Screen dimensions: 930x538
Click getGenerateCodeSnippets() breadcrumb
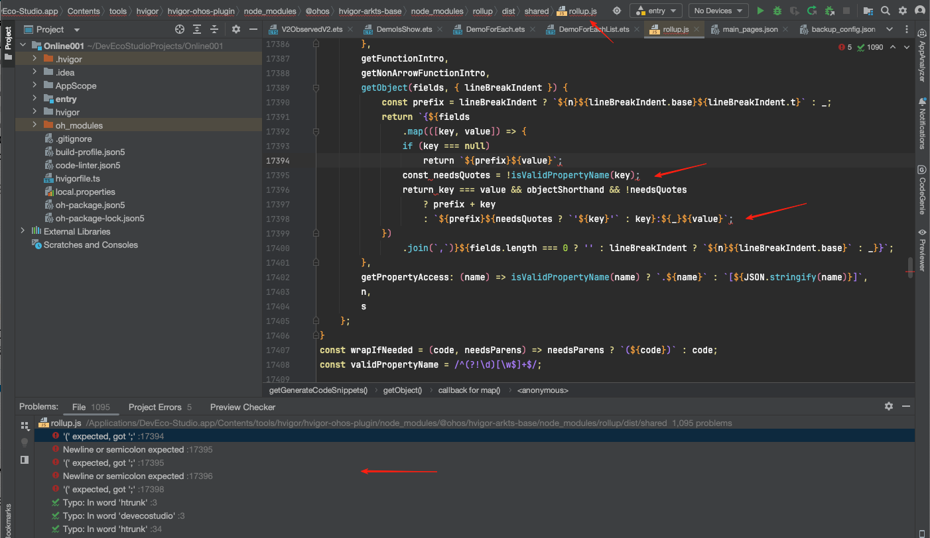pyautogui.click(x=318, y=390)
